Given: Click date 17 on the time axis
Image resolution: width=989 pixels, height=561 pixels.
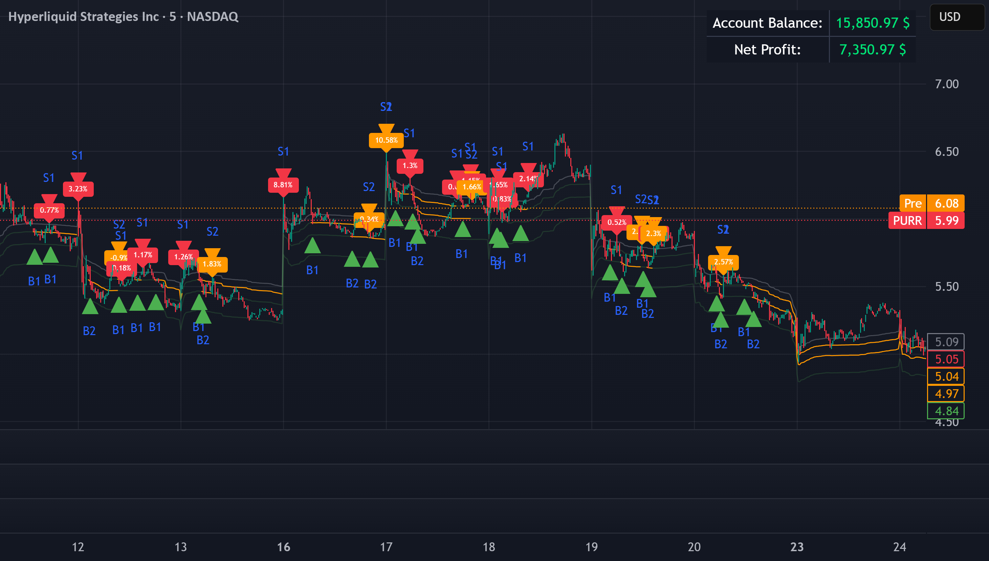Looking at the screenshot, I should pyautogui.click(x=386, y=547).
